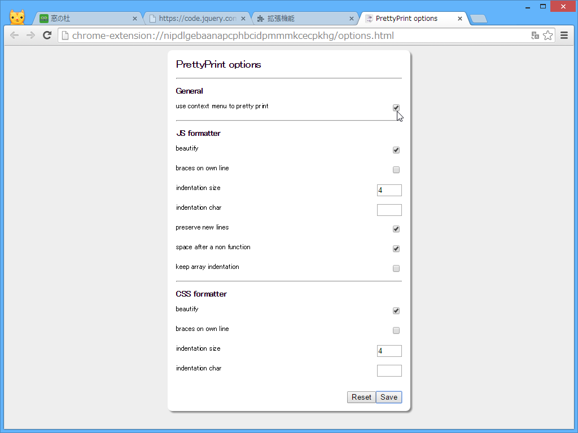Viewport: 578px width, 433px height.
Task: Click the Save button
Action: click(x=389, y=397)
